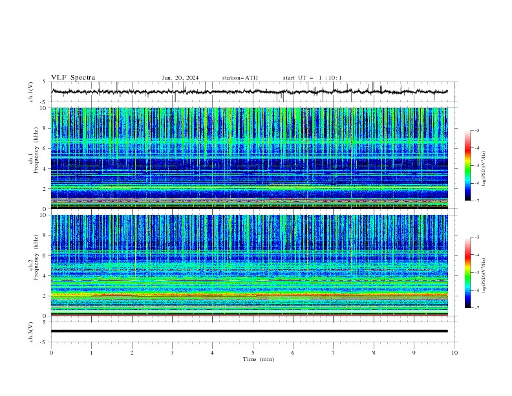Click the ch.1 voltage waveform trace
This screenshot has height=396, width=512.
point(250,92)
